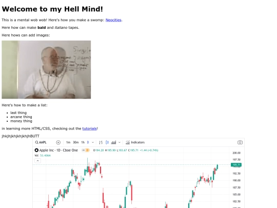Open the Neocities link
The width and height of the screenshot is (277, 208).
click(113, 20)
